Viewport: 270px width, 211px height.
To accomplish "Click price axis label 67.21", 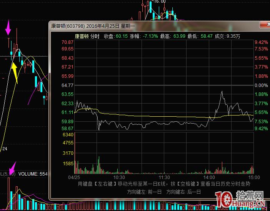I will click(x=68, y=67).
